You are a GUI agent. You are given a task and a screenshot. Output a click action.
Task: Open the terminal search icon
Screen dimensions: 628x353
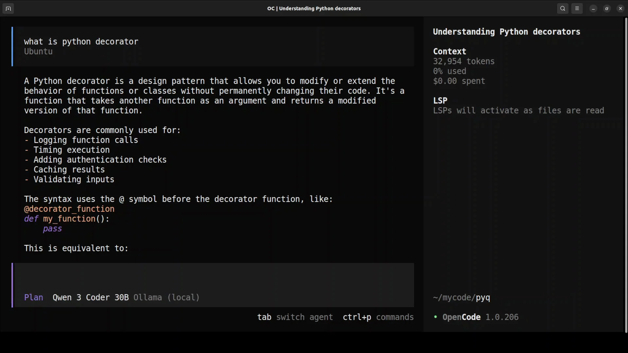[x=563, y=9]
